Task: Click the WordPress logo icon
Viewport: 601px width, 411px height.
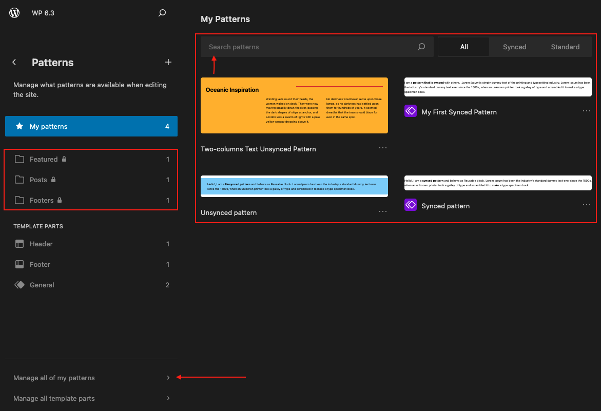Action: (x=14, y=13)
